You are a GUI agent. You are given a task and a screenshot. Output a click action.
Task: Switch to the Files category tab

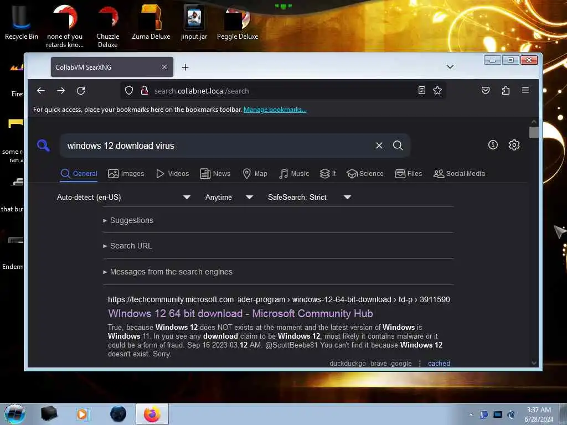tap(408, 174)
